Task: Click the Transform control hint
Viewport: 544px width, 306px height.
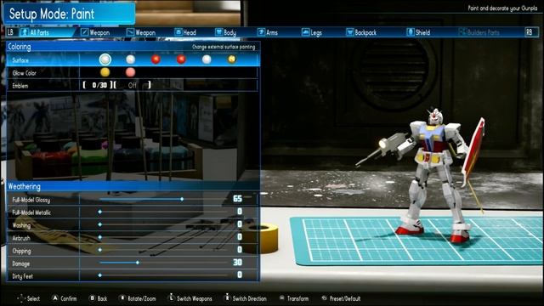Action: [x=294, y=298]
